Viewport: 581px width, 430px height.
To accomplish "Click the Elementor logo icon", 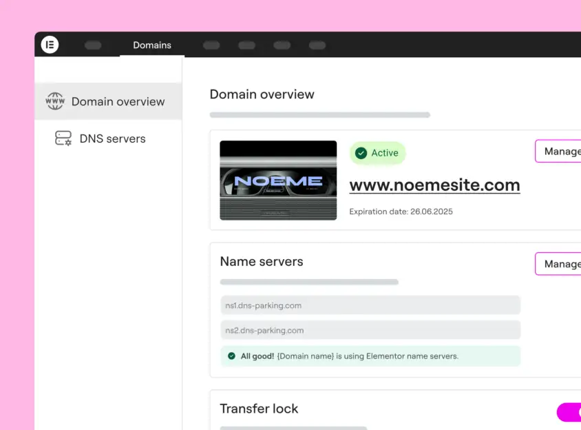I will click(x=50, y=45).
